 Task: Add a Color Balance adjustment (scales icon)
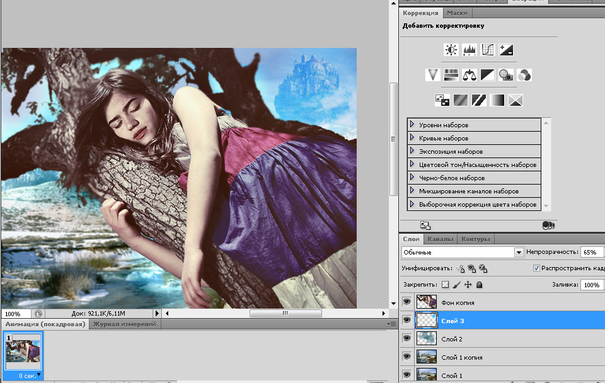(x=469, y=75)
